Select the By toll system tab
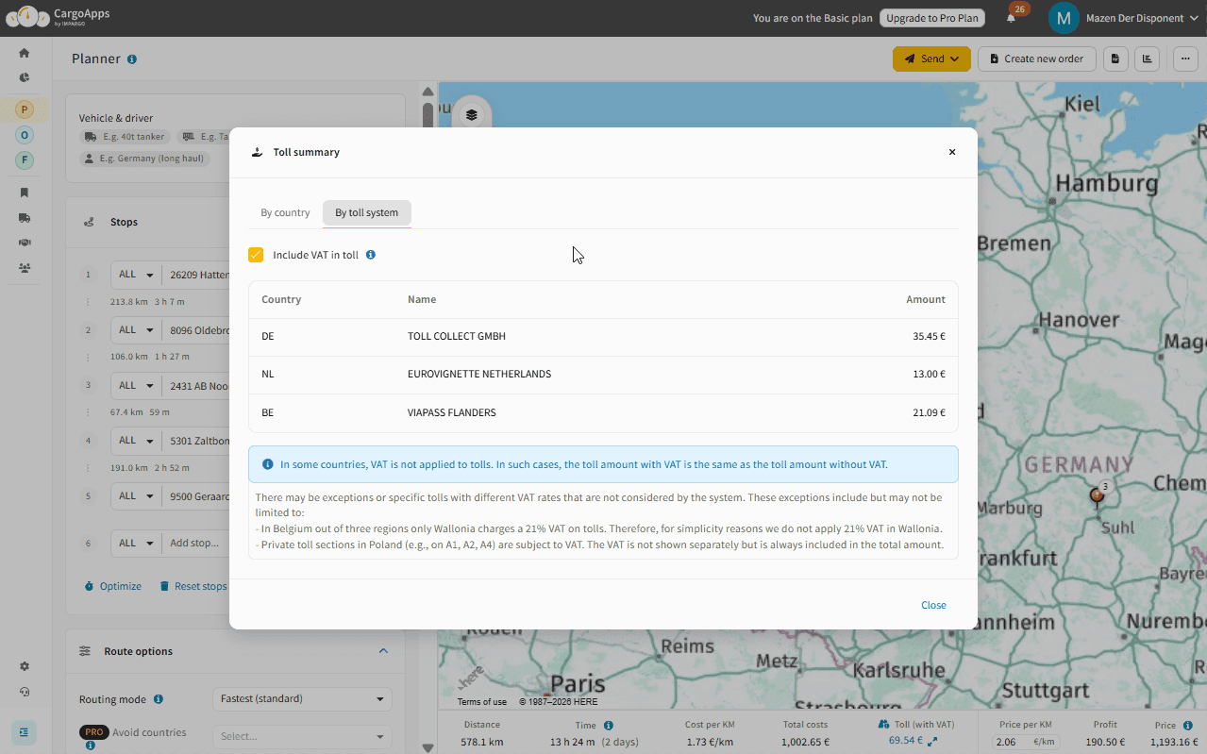 pyautogui.click(x=366, y=212)
